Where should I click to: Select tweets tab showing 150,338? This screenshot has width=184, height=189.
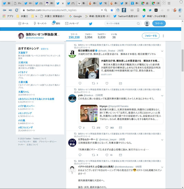point(74,36)
